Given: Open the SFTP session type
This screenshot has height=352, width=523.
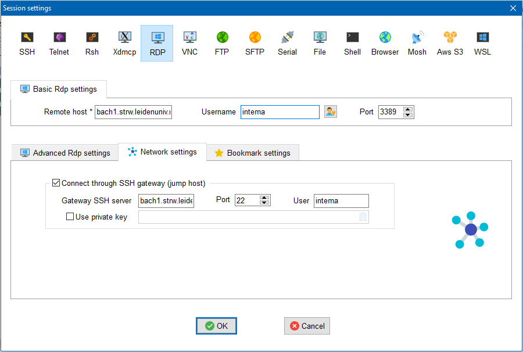Looking at the screenshot, I should tap(255, 43).
